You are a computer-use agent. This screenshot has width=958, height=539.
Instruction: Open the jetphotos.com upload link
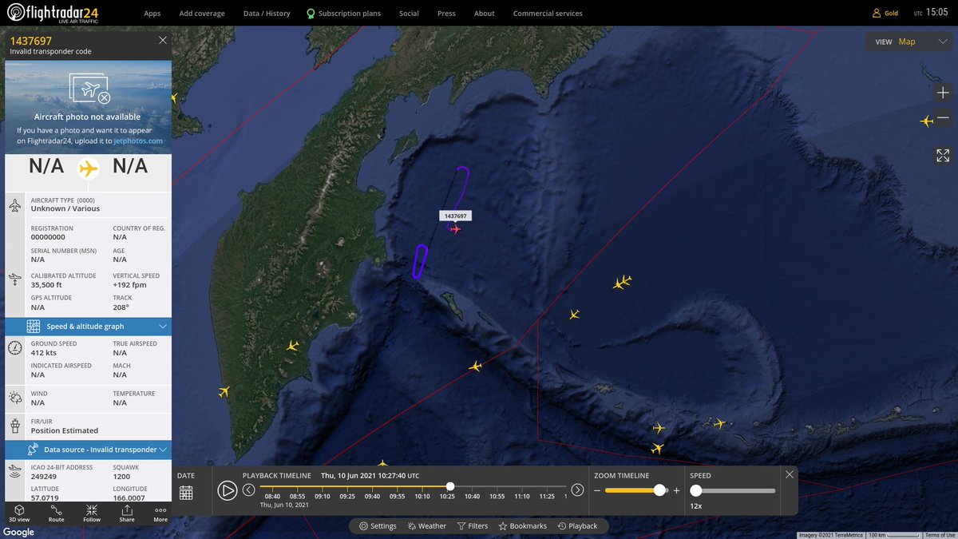click(137, 141)
